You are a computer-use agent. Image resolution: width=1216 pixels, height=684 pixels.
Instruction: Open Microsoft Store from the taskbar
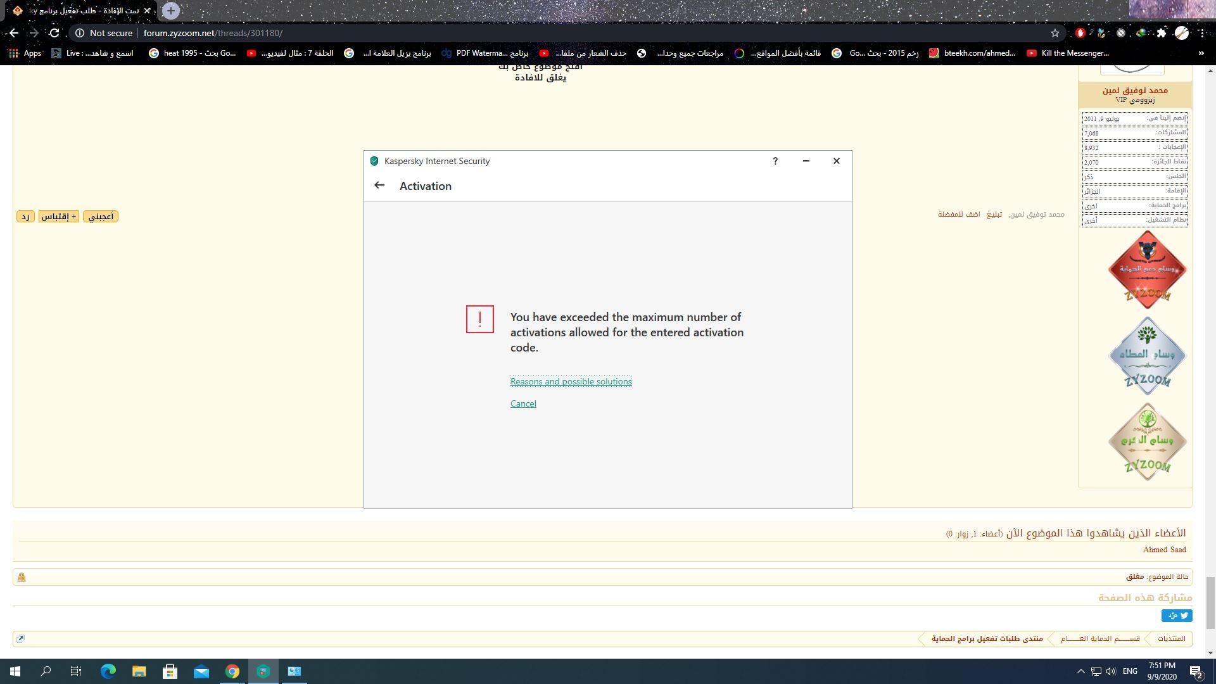point(170,671)
